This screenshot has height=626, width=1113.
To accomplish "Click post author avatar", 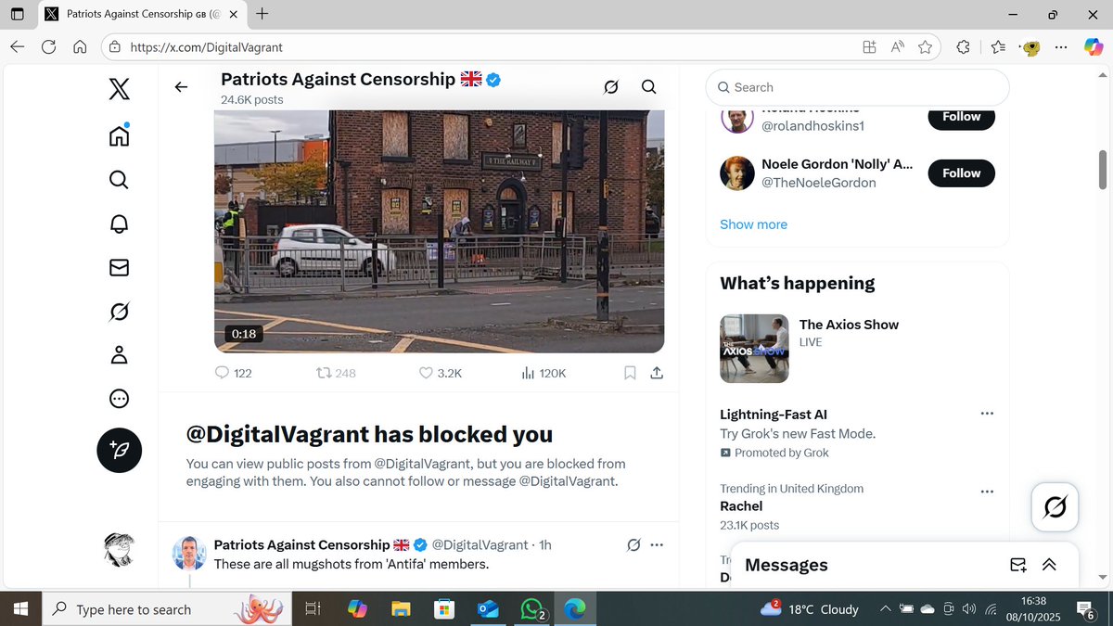I will tap(189, 552).
